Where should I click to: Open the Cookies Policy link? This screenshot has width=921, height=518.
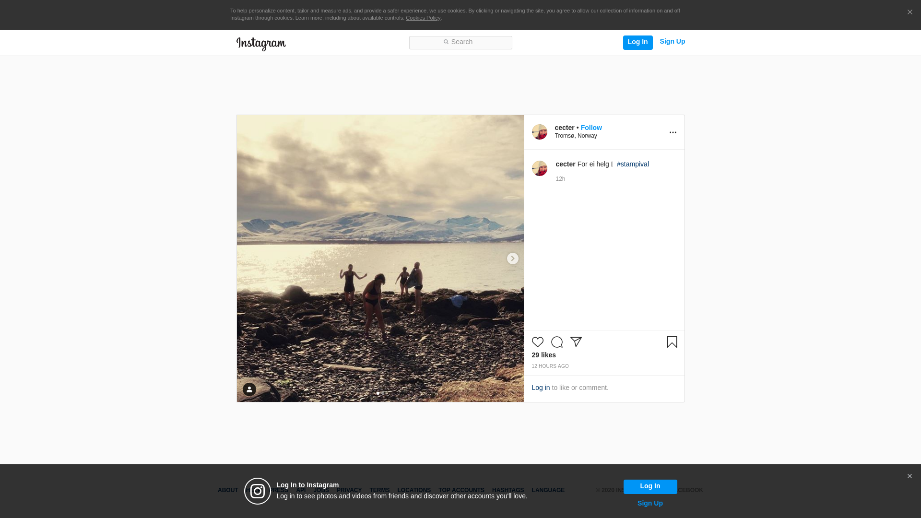pos(423,18)
